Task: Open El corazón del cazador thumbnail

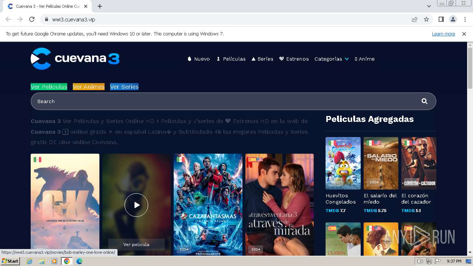Action: tap(419, 163)
